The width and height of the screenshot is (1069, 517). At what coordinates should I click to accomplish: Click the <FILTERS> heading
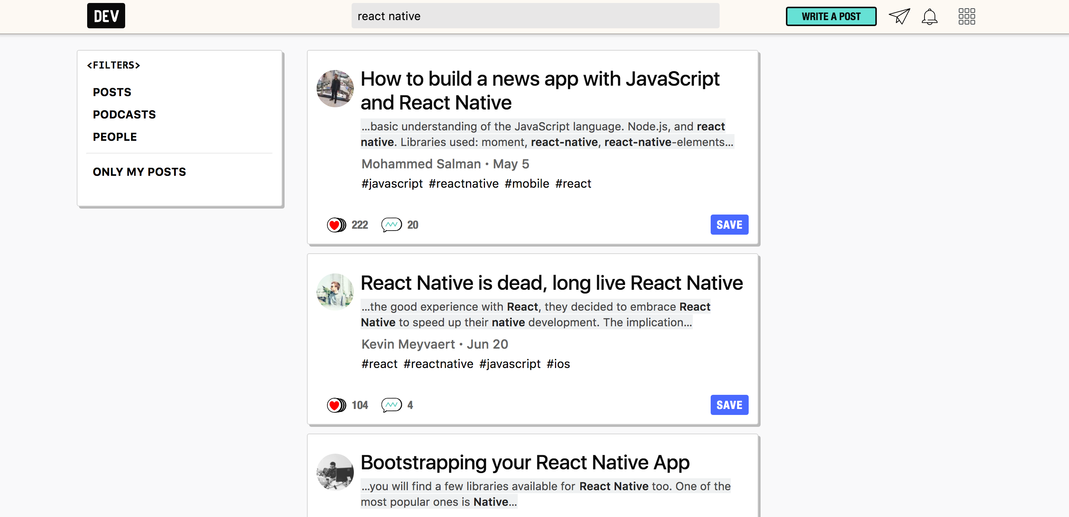click(x=113, y=65)
